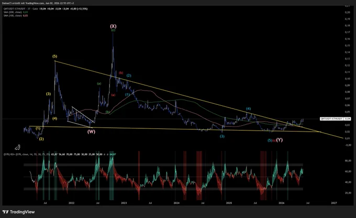Click the 2022 label on time axis
This screenshot has height=218, width=356.
coord(71,203)
